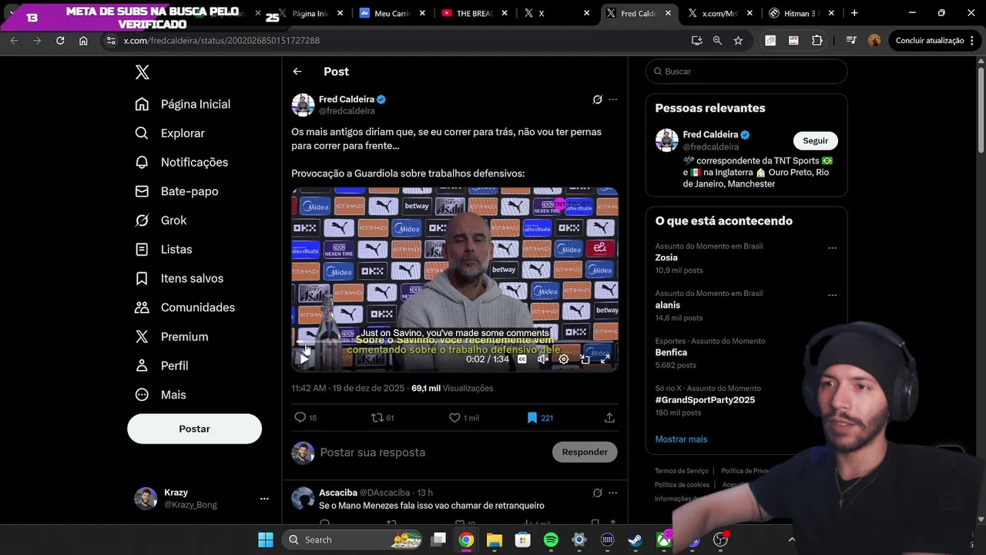Open the Grok icon on Fred Caldeira's post

[597, 99]
